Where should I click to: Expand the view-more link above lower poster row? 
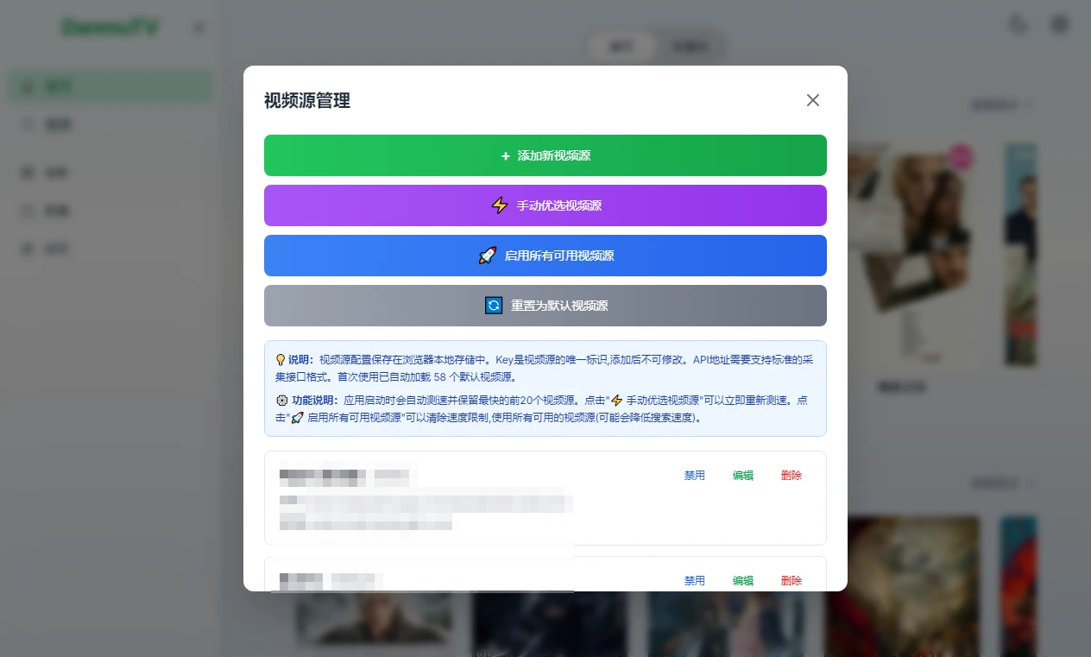point(1001,483)
